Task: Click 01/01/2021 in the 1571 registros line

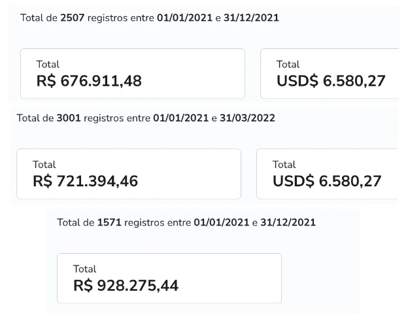Action: pyautogui.click(x=220, y=222)
